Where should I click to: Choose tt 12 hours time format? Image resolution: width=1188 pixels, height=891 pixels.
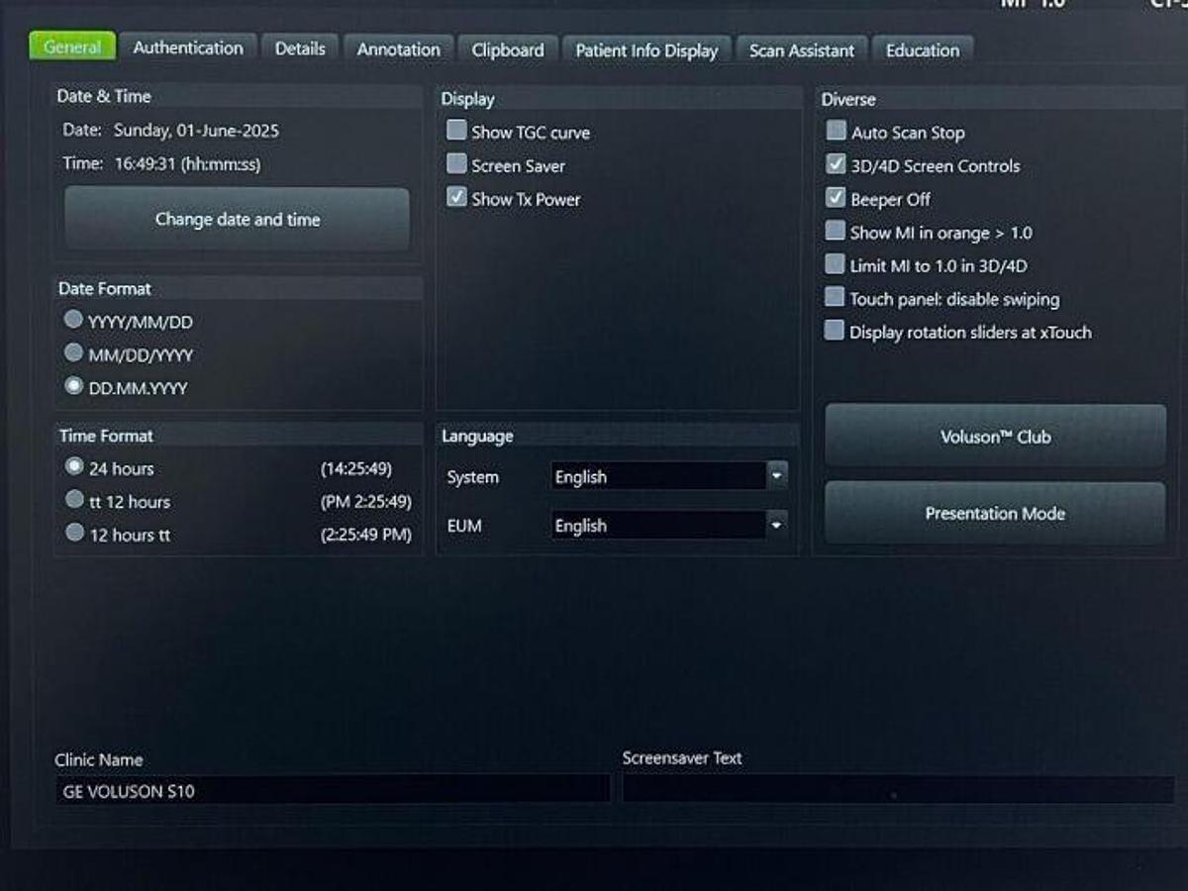[74, 500]
